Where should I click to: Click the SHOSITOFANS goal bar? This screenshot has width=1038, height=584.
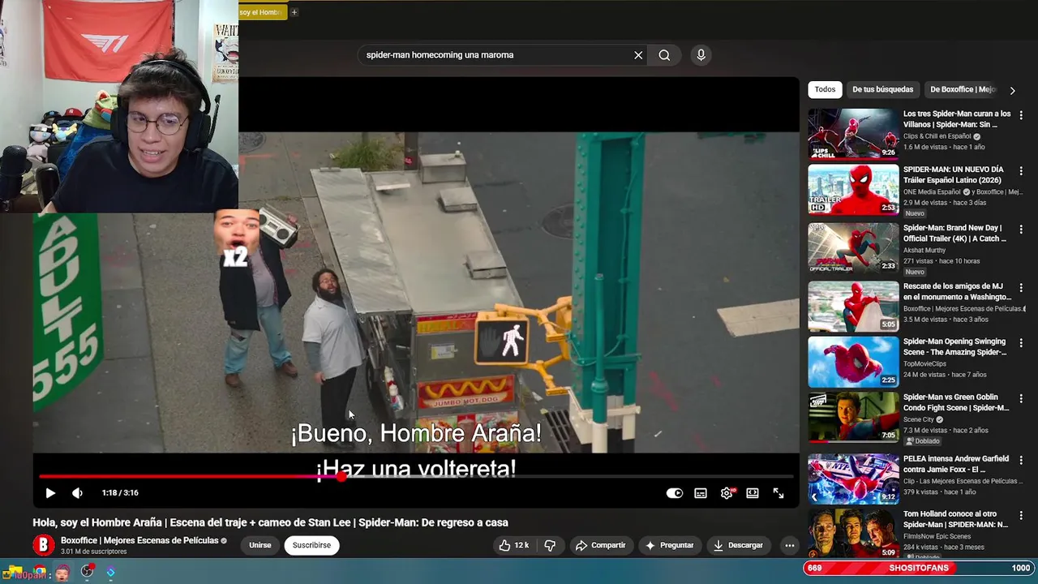pyautogui.click(x=919, y=568)
